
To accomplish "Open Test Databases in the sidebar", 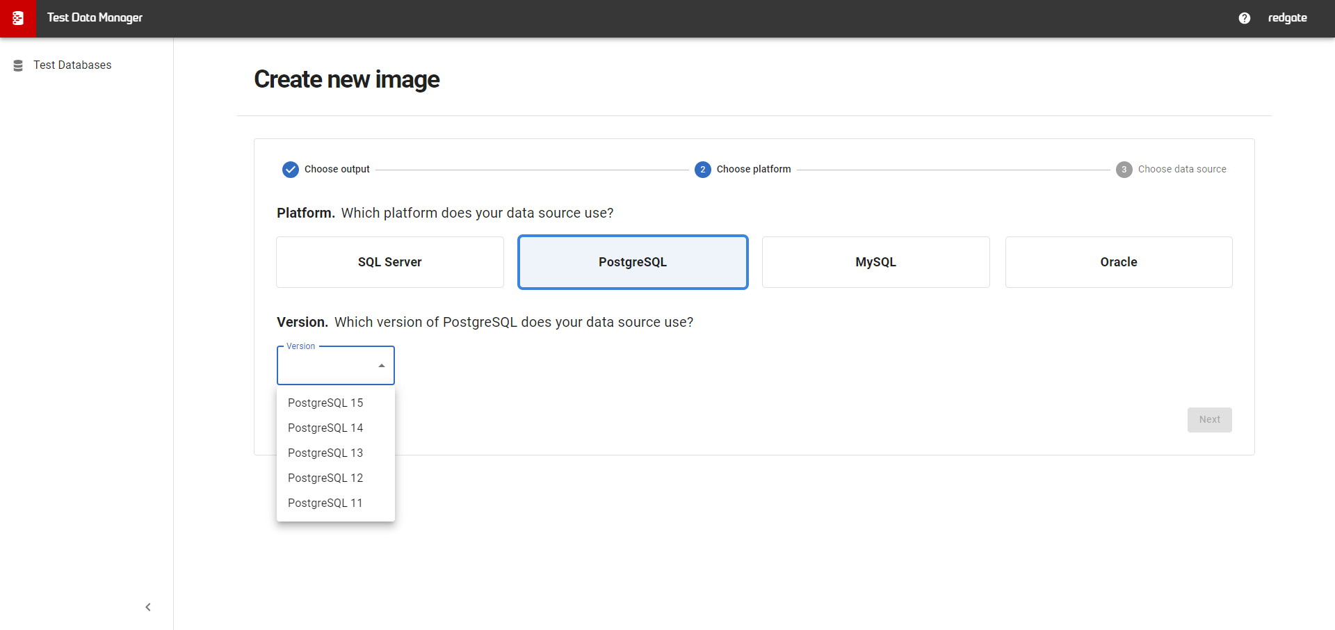I will [72, 65].
